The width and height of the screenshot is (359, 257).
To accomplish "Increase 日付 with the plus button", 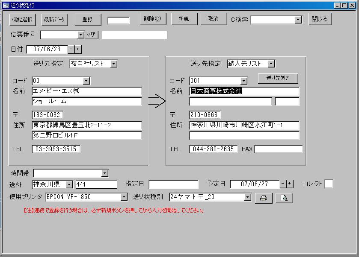I will pyautogui.click(x=78, y=49).
